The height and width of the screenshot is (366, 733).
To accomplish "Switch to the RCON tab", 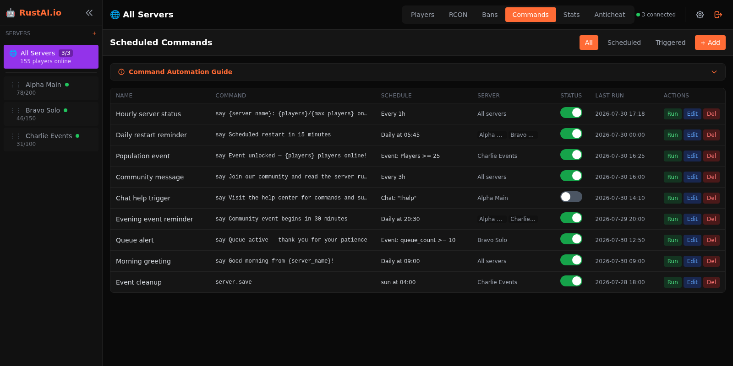I will [x=458, y=15].
